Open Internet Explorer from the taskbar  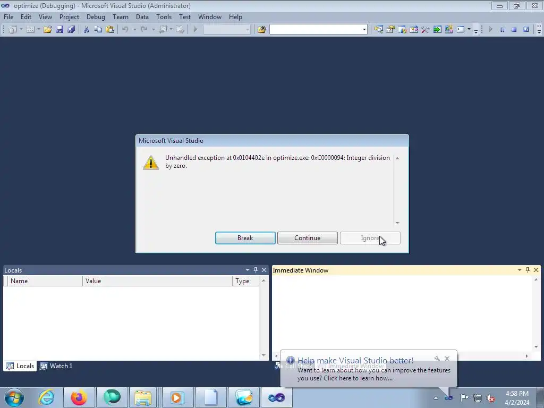pos(46,397)
